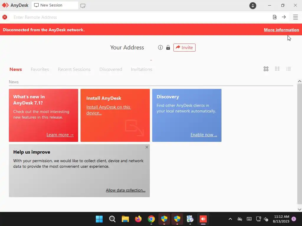Close the Help us improve card
The image size is (302, 226).
[147, 147]
